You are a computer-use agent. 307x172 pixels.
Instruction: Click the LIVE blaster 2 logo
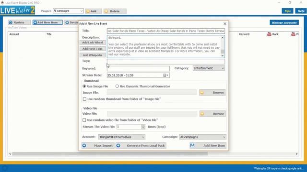tap(18, 11)
